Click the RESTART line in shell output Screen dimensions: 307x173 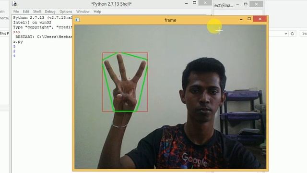44,37
